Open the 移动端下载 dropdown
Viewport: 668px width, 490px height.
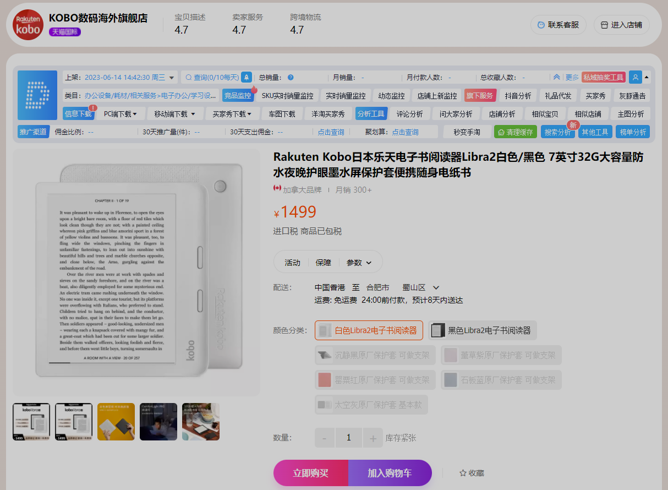[174, 114]
